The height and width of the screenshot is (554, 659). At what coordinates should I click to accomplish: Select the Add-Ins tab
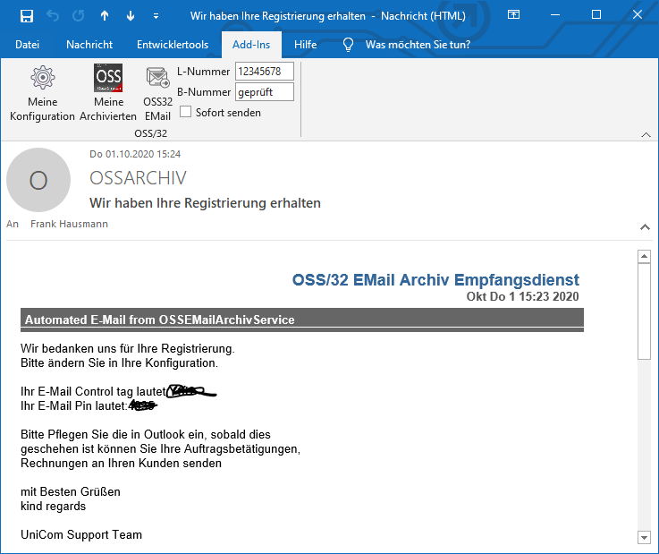click(x=251, y=45)
